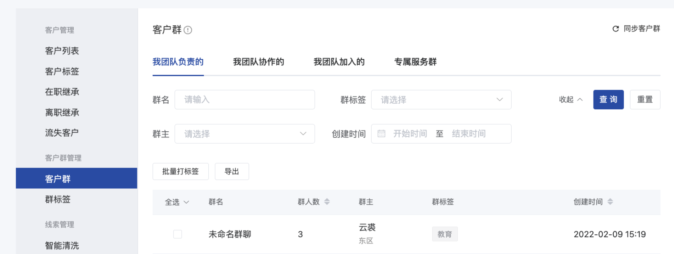Select 客户群 in sidebar

[x=77, y=178]
